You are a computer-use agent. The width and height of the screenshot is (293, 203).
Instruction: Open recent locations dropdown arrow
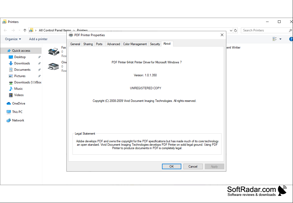pyautogui.click(x=19, y=30)
